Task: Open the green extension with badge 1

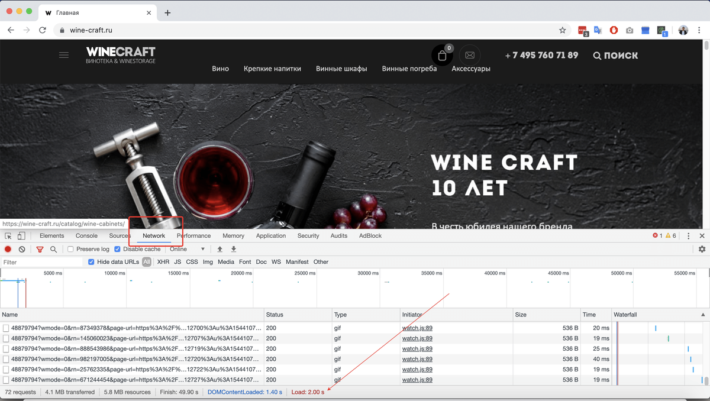Action: (x=662, y=31)
